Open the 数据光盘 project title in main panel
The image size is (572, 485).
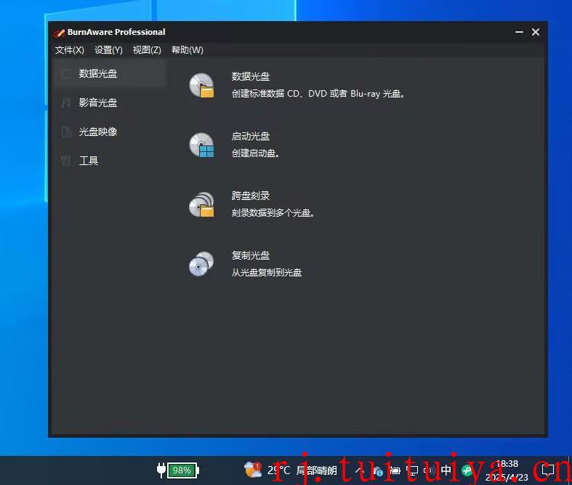tap(251, 76)
